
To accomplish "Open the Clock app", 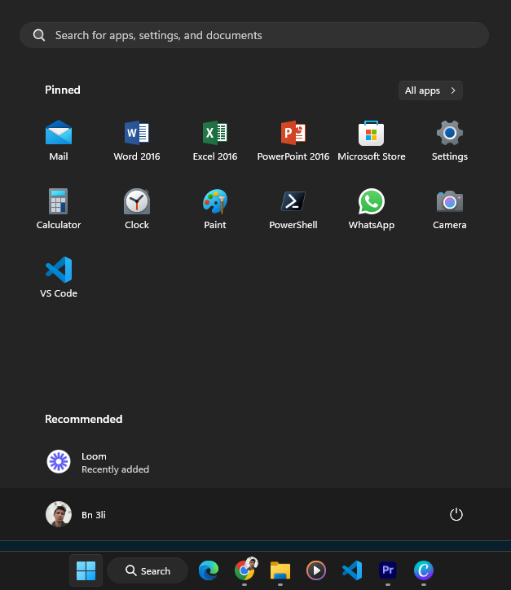I will (137, 209).
